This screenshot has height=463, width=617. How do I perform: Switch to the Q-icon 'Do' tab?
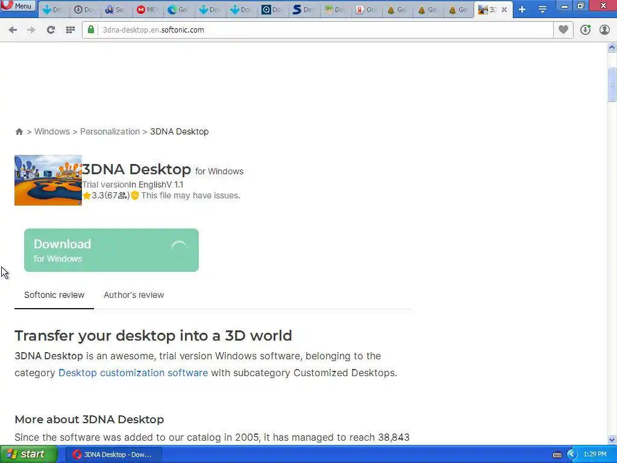click(272, 10)
